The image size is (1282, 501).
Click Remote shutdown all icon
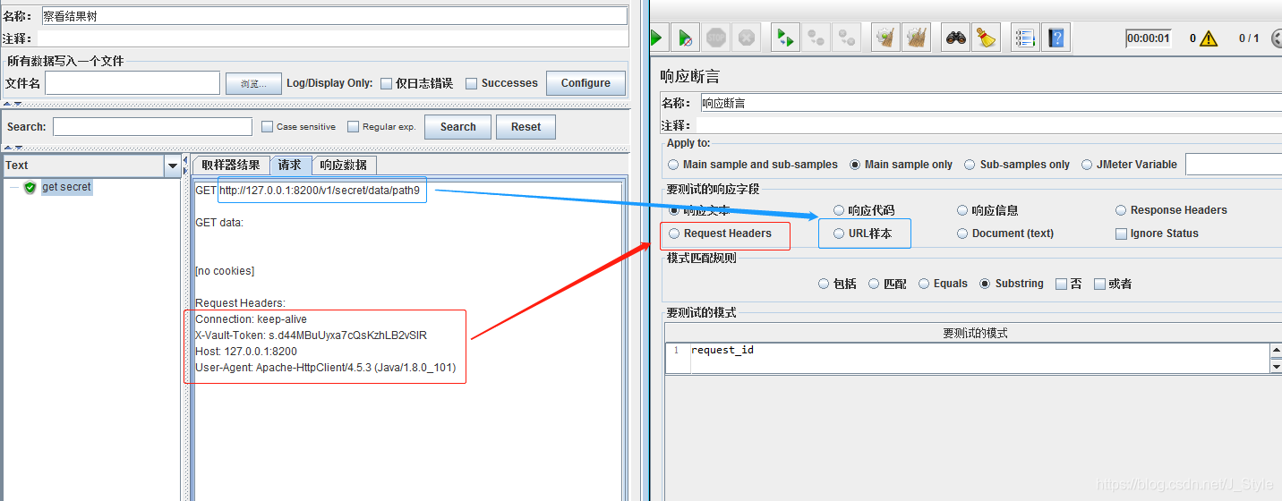846,38
